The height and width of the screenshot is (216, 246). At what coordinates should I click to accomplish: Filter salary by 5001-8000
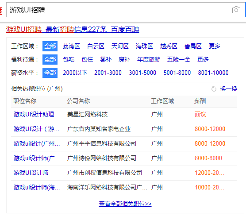point(177,73)
